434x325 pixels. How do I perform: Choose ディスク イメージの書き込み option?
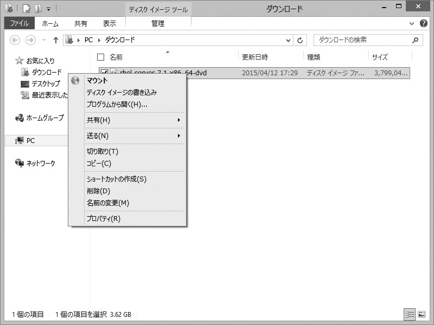[122, 92]
